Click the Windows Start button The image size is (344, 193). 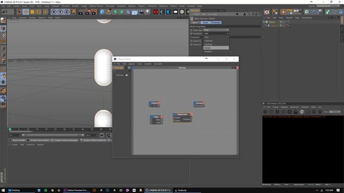click(x=3, y=190)
